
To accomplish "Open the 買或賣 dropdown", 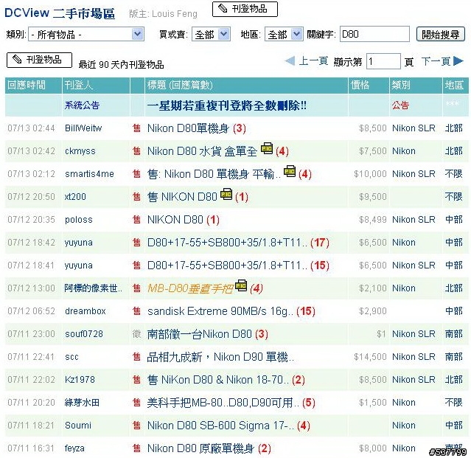I will pyautogui.click(x=211, y=34).
